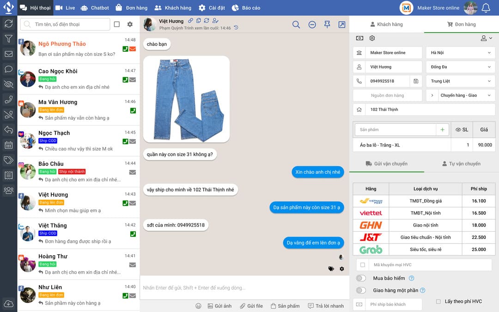
Task: Pin the Việt Hương conversation
Action: pyautogui.click(x=327, y=24)
